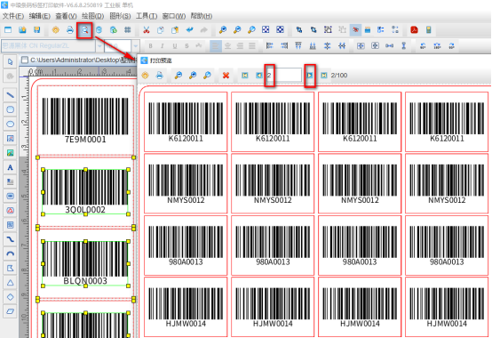This screenshot has width=492, height=338.
Task: Open the 查看(V) menu
Action: [66, 16]
